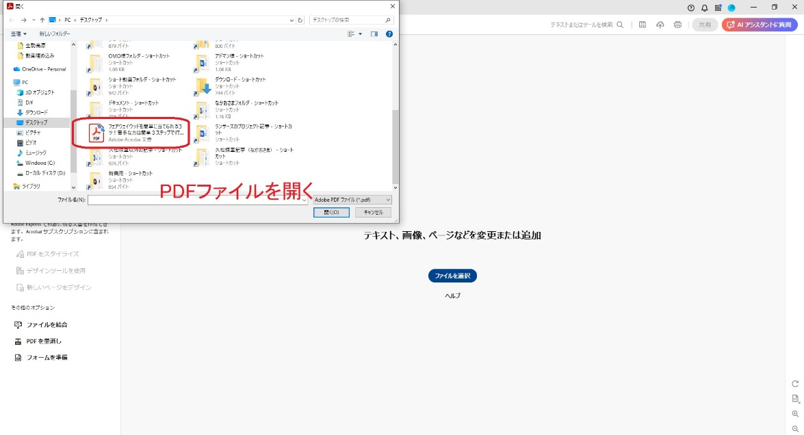Screen dimensions: 804x435
Task: Click the 開く(O) button
Action: [x=331, y=212]
